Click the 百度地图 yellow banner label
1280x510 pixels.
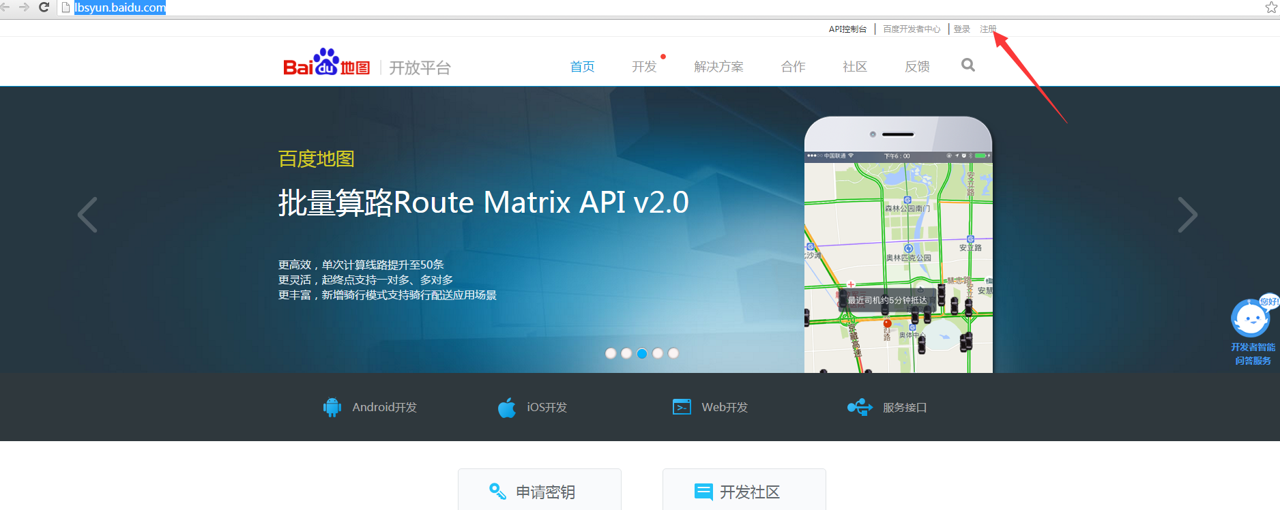point(317,159)
